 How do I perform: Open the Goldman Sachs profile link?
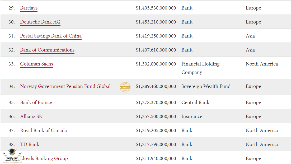(x=36, y=64)
